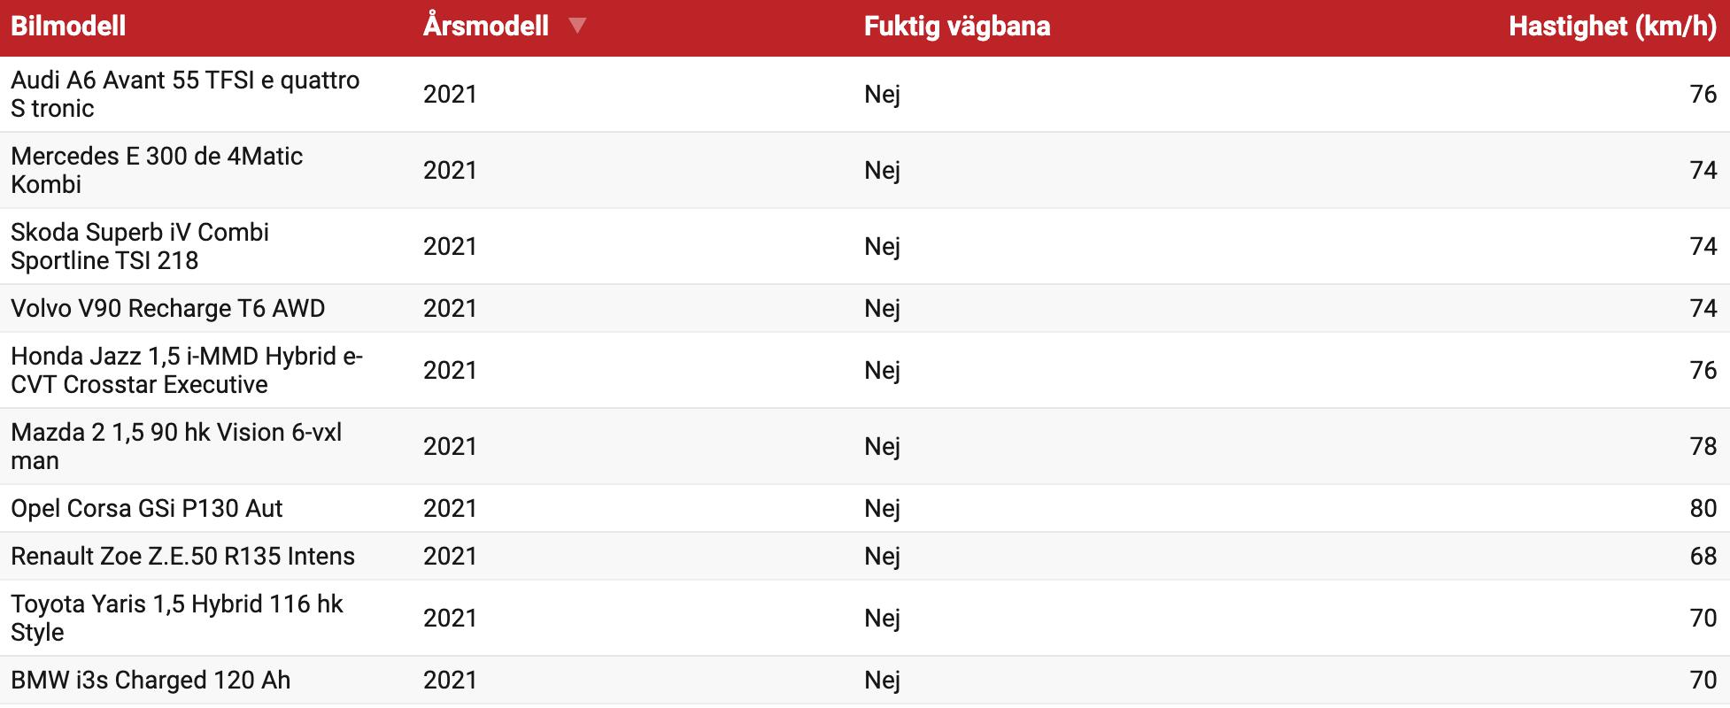Click speed value 68 for Renault Zoe
The width and height of the screenshot is (1730, 708).
click(1703, 557)
